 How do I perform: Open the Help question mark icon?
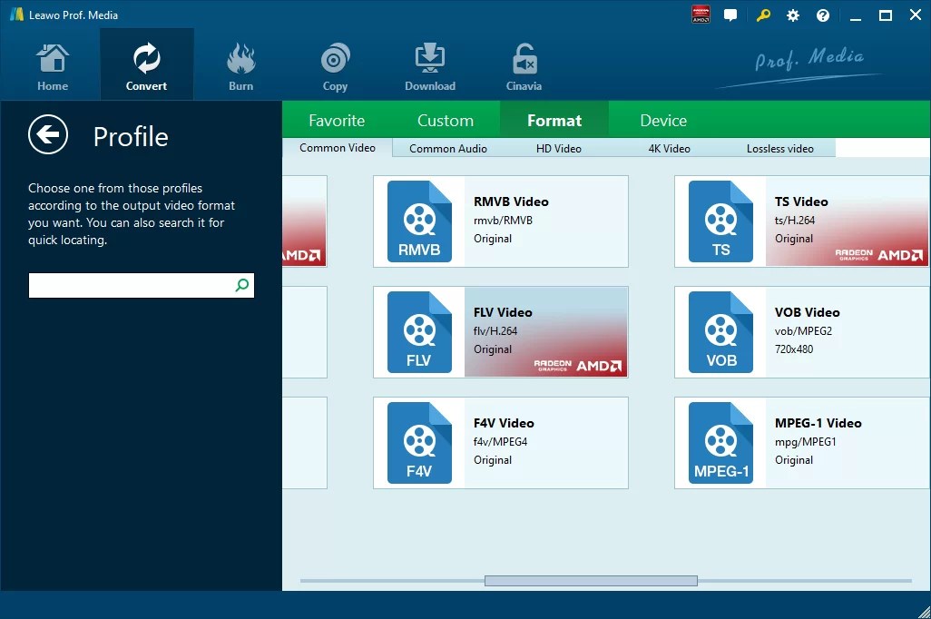click(821, 15)
